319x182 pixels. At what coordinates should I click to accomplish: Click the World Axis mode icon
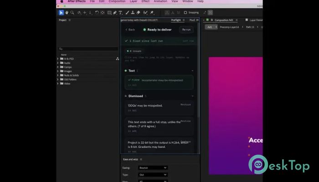coord(173,13)
